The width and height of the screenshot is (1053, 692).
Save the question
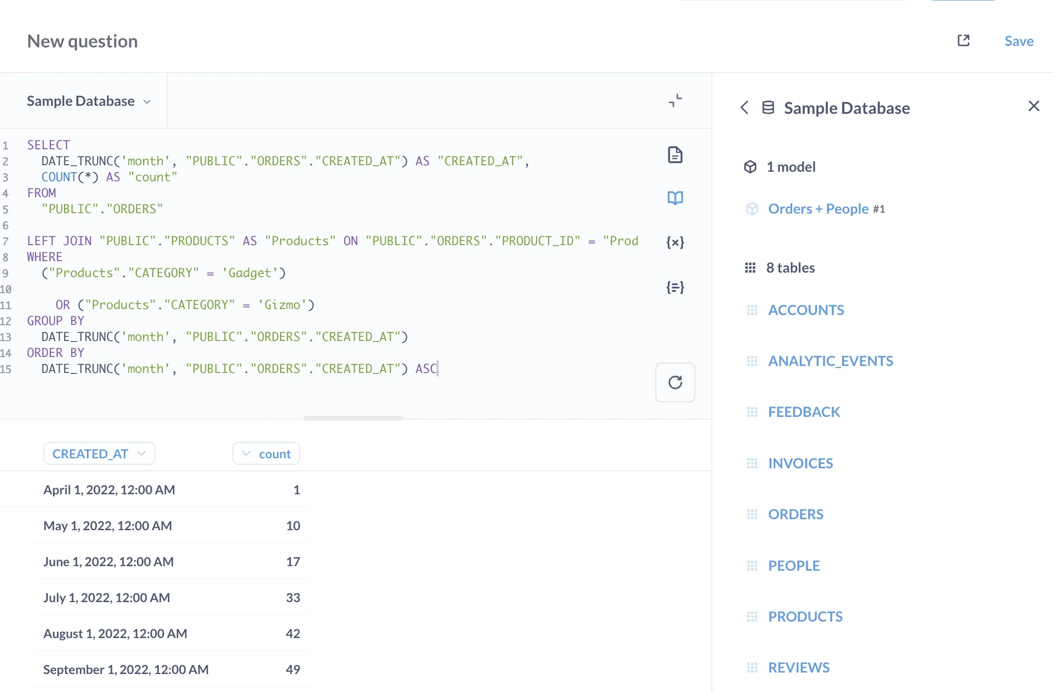[x=1019, y=41]
